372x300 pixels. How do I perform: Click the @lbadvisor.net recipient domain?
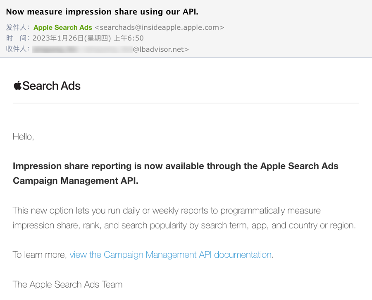pos(161,49)
